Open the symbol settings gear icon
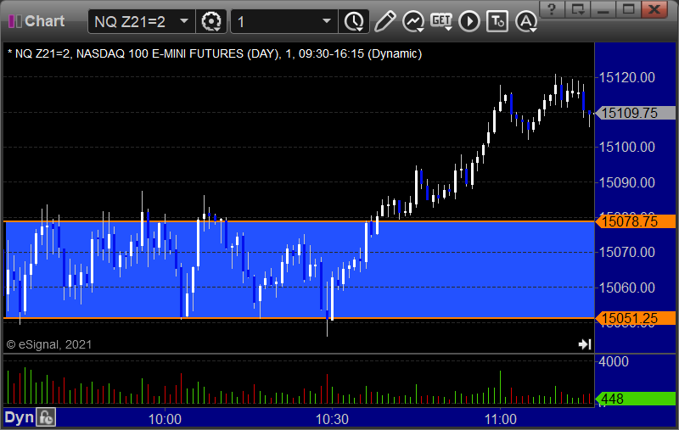 [211, 21]
